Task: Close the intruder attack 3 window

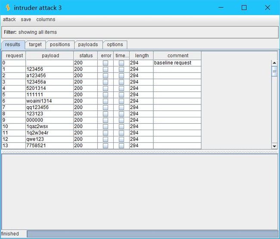Action: pyautogui.click(x=268, y=7)
